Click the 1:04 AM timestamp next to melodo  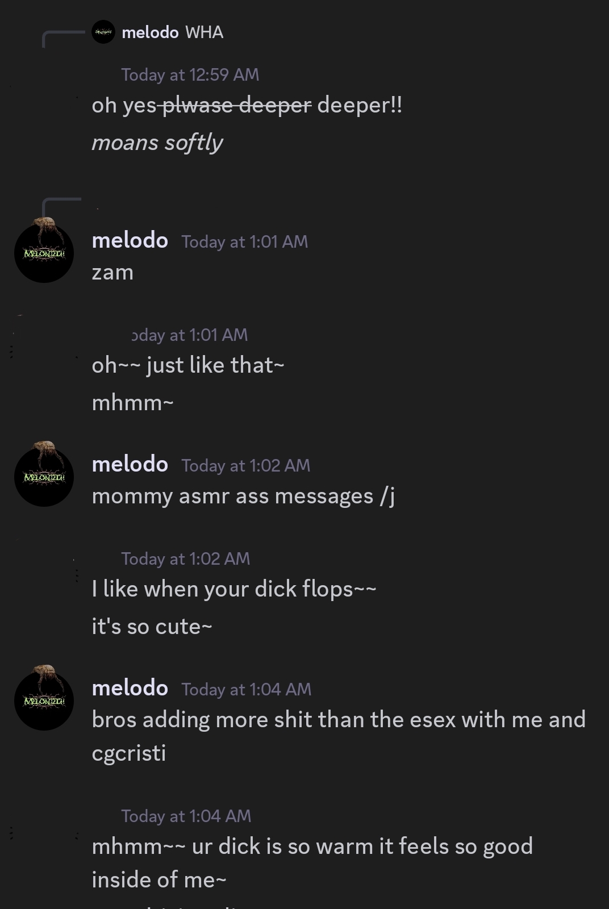pos(246,690)
